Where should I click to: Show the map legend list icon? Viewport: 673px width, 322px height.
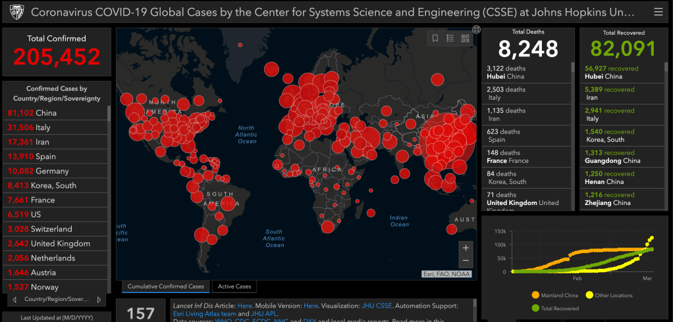click(x=450, y=39)
